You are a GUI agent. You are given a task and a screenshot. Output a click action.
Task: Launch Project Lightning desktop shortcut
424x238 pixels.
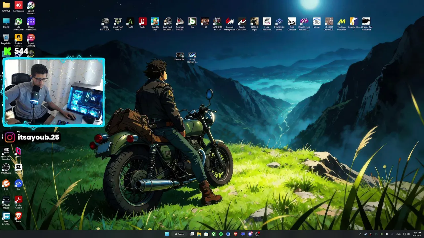(31, 40)
